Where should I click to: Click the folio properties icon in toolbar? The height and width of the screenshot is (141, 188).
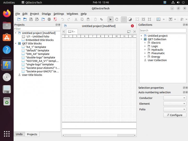158,19
